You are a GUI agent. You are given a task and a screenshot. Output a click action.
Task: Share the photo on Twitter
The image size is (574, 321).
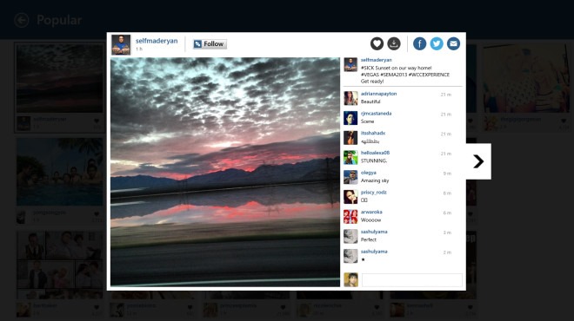click(x=437, y=44)
